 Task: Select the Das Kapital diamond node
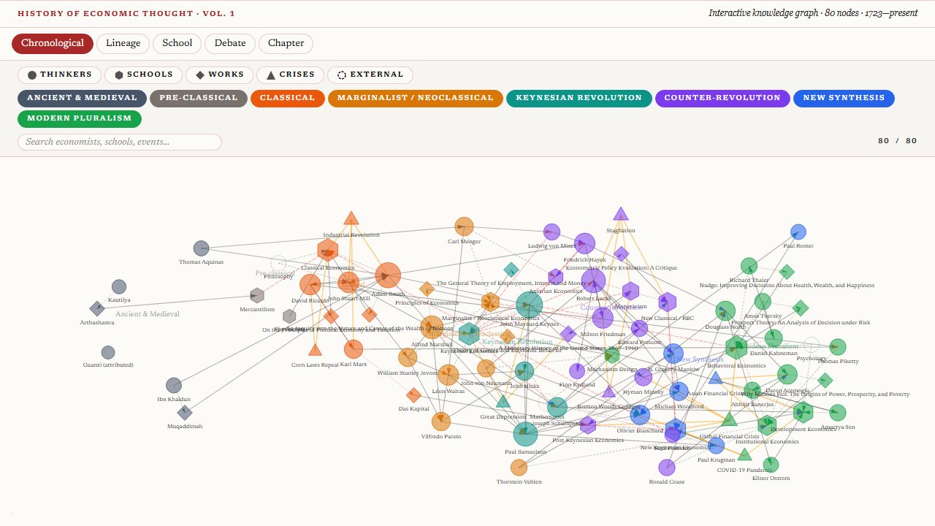click(413, 395)
